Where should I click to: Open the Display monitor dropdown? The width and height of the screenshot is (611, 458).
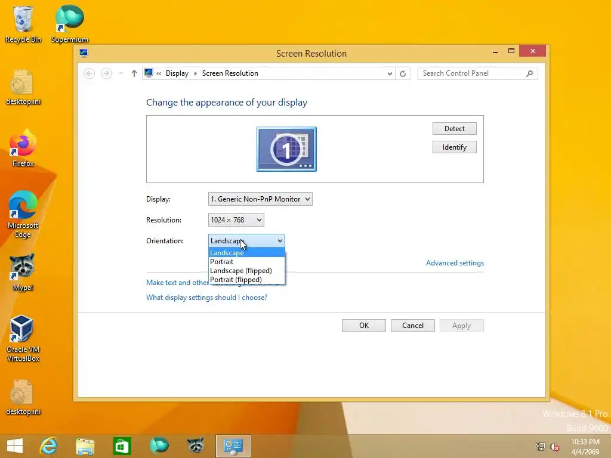[260, 199]
